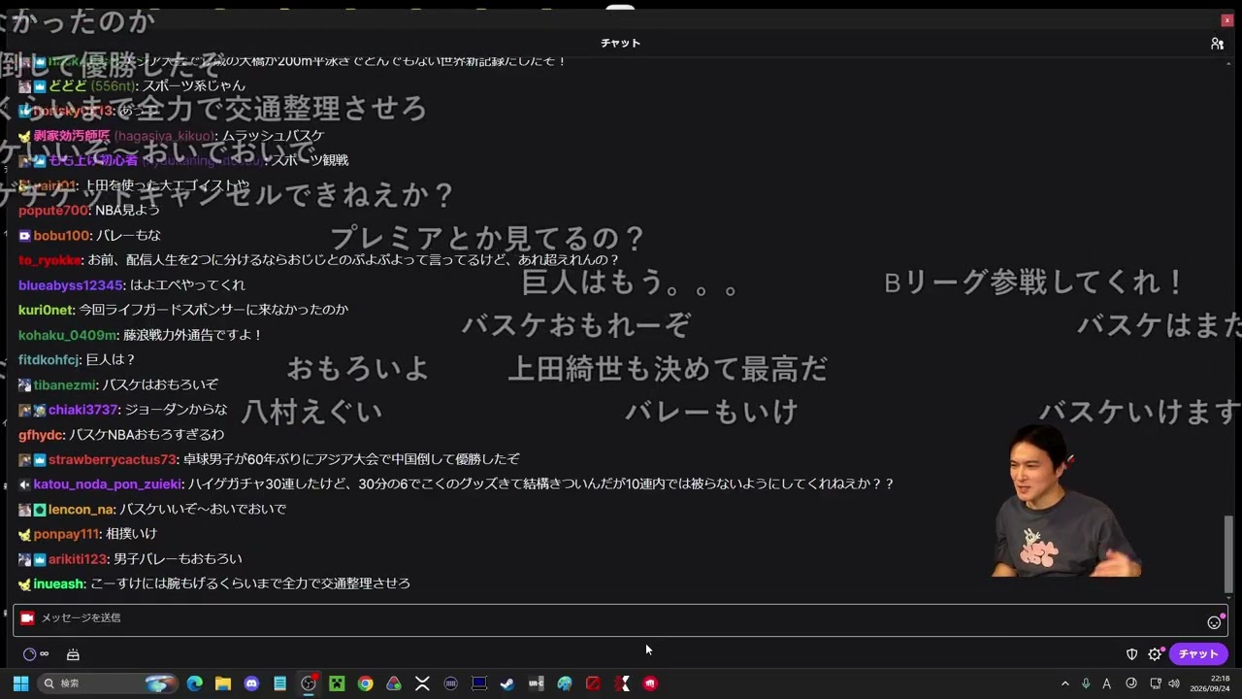Click username bobu100 in chat

tap(62, 236)
